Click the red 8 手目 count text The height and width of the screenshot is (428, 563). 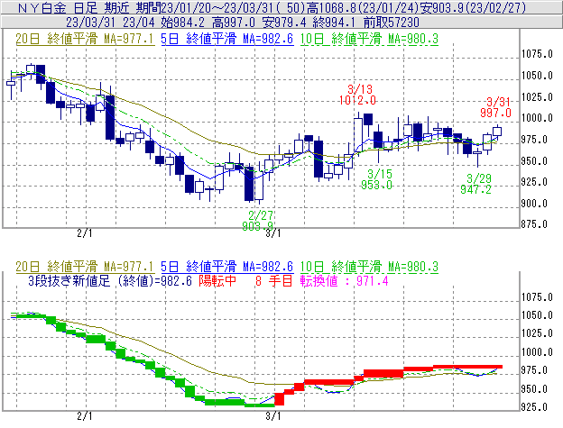point(273,280)
